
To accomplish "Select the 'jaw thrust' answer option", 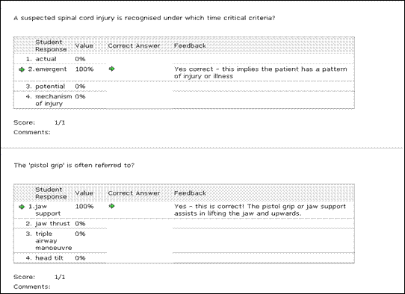I will [52, 224].
